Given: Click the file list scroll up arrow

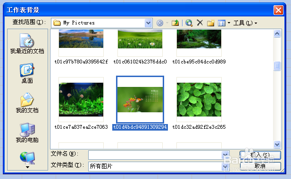Looking at the screenshot, I should pos(277,33).
